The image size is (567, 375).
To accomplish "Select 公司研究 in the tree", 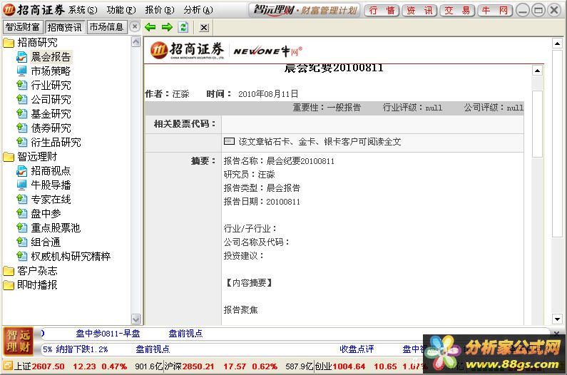I will 51,99.
